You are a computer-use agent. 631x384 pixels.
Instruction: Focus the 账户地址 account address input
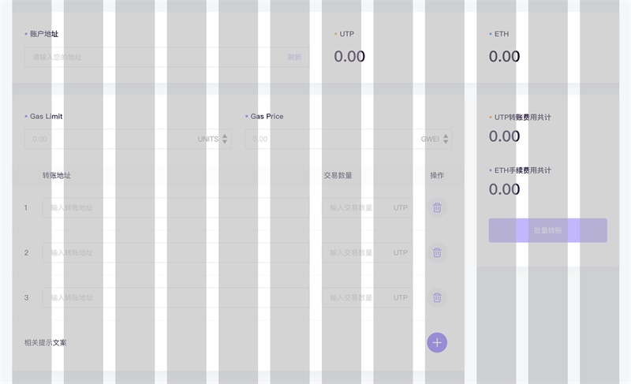pos(166,57)
